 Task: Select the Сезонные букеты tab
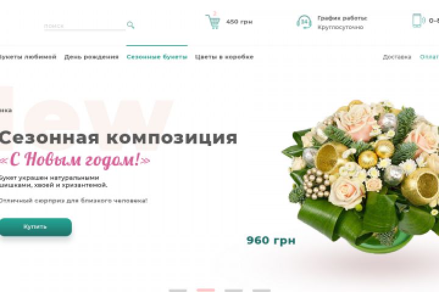[x=157, y=57]
